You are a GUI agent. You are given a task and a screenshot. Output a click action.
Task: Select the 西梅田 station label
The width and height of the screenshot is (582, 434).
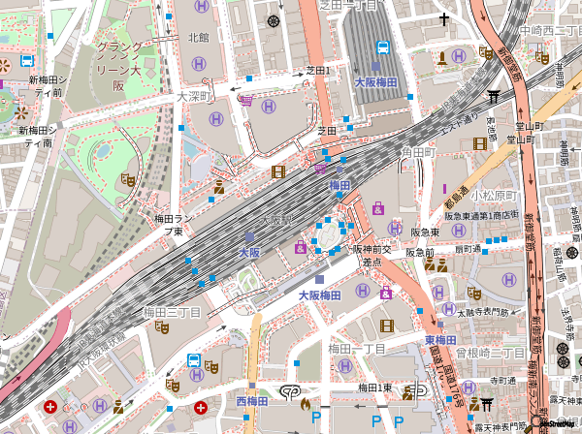[x=251, y=400]
